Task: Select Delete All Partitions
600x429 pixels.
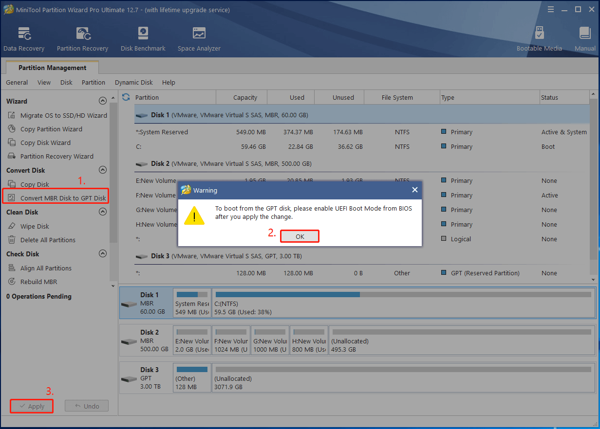Action: pos(41,240)
